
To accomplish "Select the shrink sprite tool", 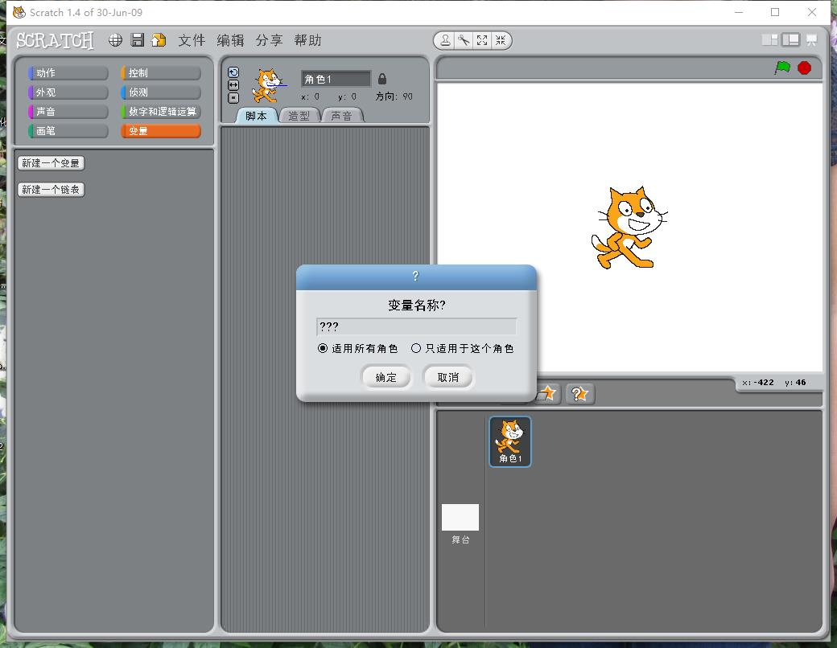I will point(500,40).
